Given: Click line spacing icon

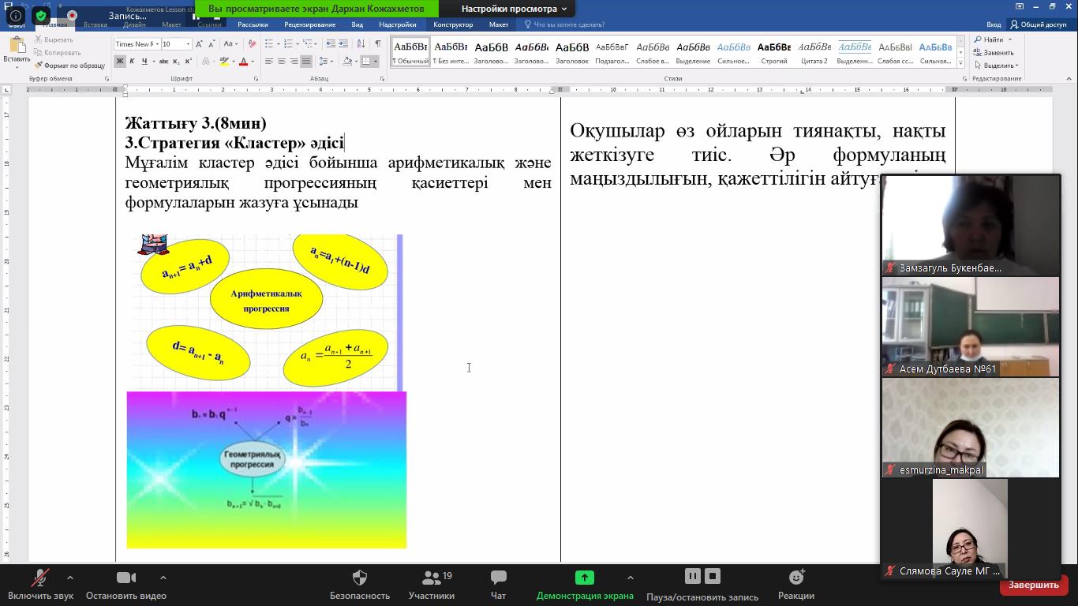Looking at the screenshot, I should point(324,61).
